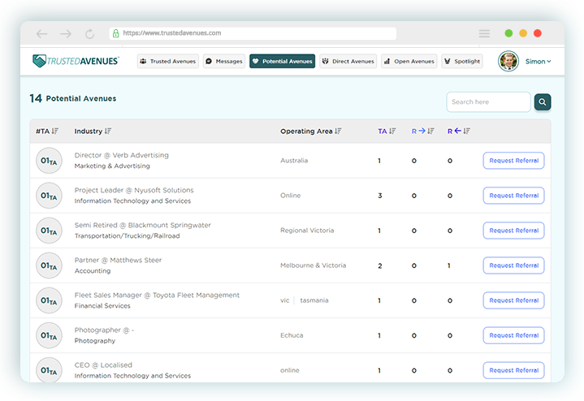Screen dimensions: 584x401
Task: Click 01TA badge for Photographer row
Action: coord(49,335)
